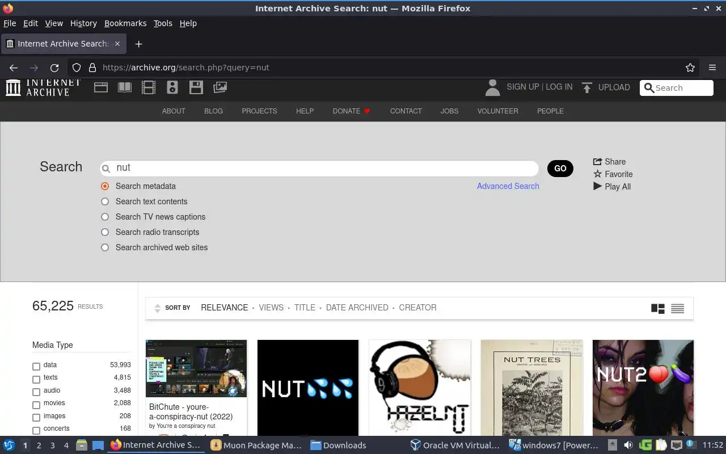Open the Internet Archive home logo
This screenshot has height=454, width=726.
[43, 87]
